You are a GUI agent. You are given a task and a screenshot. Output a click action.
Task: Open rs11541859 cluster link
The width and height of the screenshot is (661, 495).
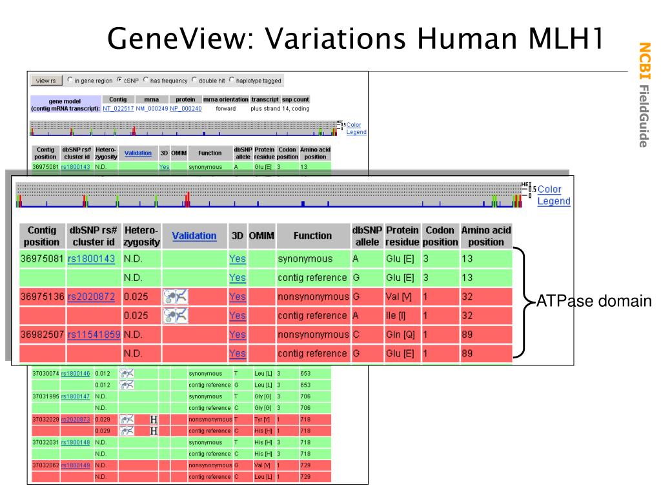[94, 335]
